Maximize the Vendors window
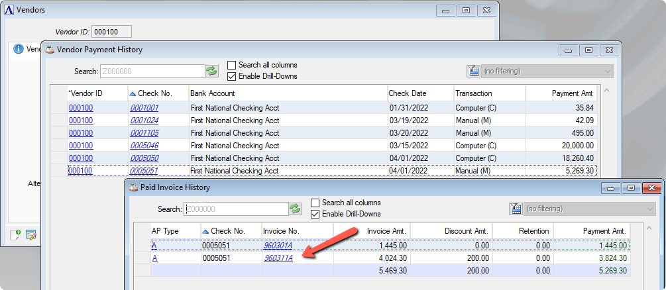 tap(466, 11)
